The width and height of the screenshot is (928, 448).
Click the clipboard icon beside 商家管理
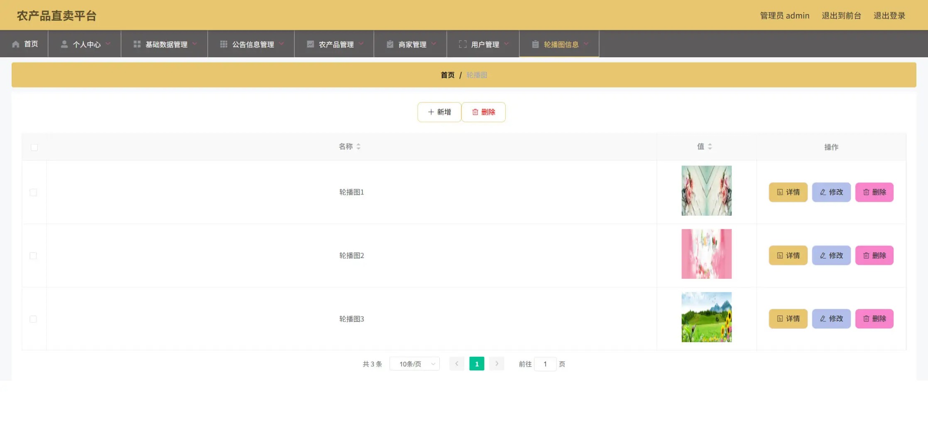390,44
